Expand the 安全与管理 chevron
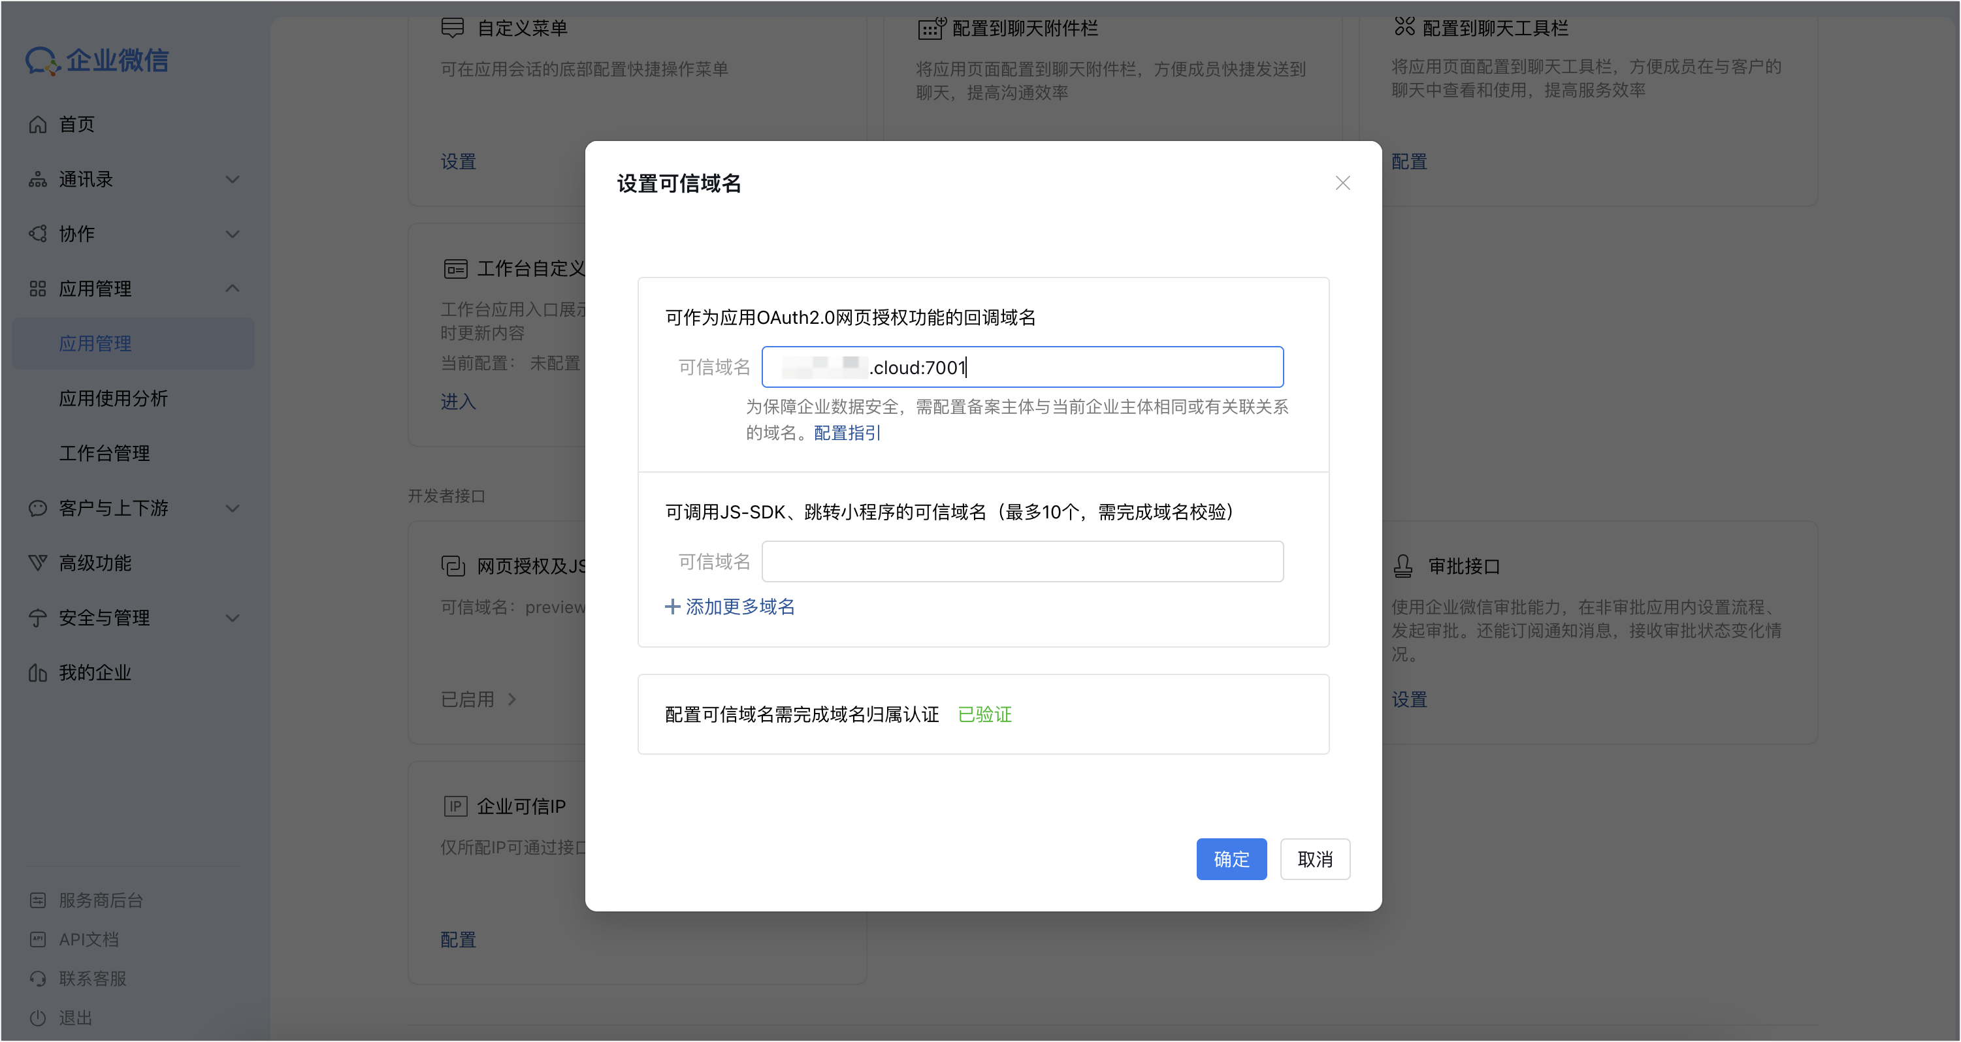This screenshot has height=1042, width=1961. 233,618
